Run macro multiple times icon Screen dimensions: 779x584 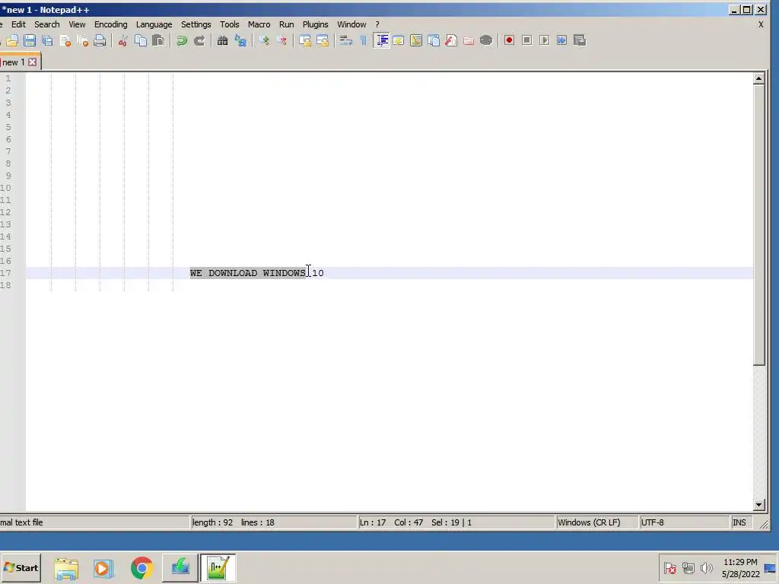(562, 41)
